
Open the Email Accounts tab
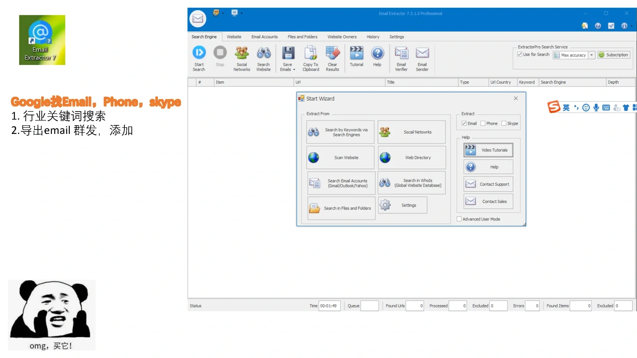click(264, 37)
